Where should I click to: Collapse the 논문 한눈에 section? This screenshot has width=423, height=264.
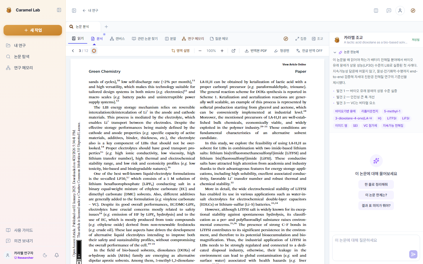pyautogui.click(x=335, y=52)
